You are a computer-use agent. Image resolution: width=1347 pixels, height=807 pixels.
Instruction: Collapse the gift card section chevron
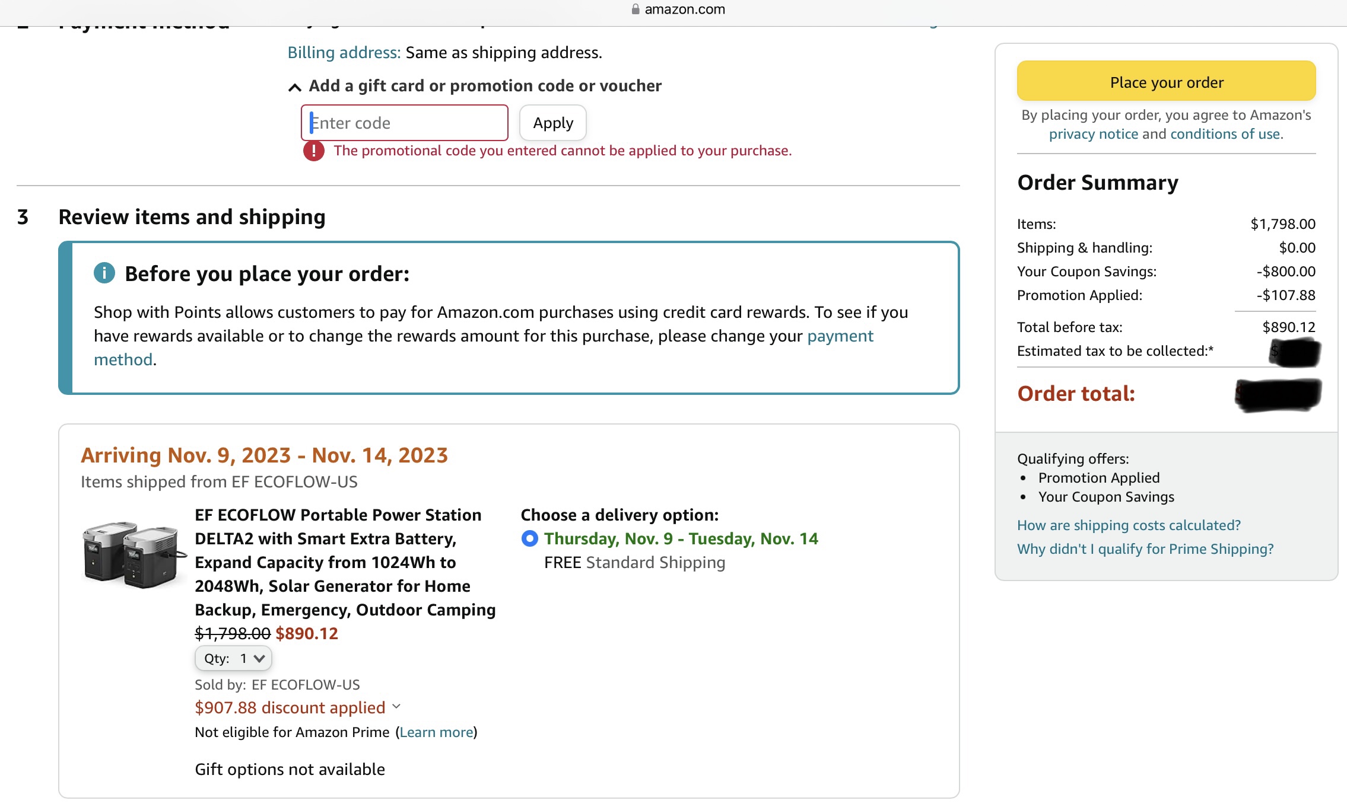294,87
